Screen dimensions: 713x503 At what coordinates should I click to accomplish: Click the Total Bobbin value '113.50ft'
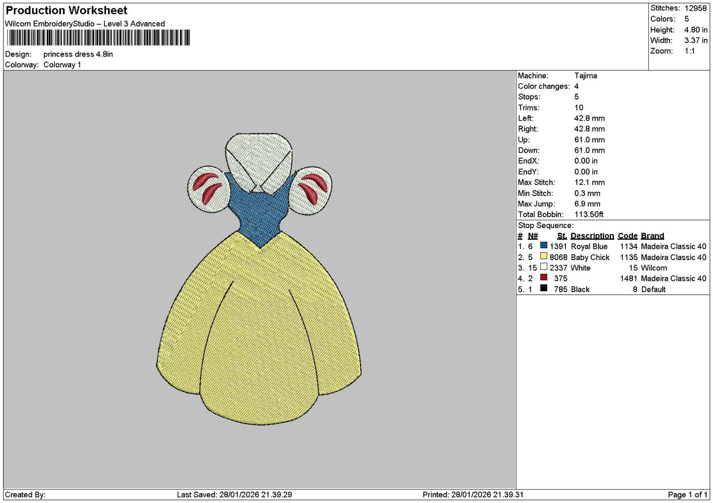coord(589,214)
